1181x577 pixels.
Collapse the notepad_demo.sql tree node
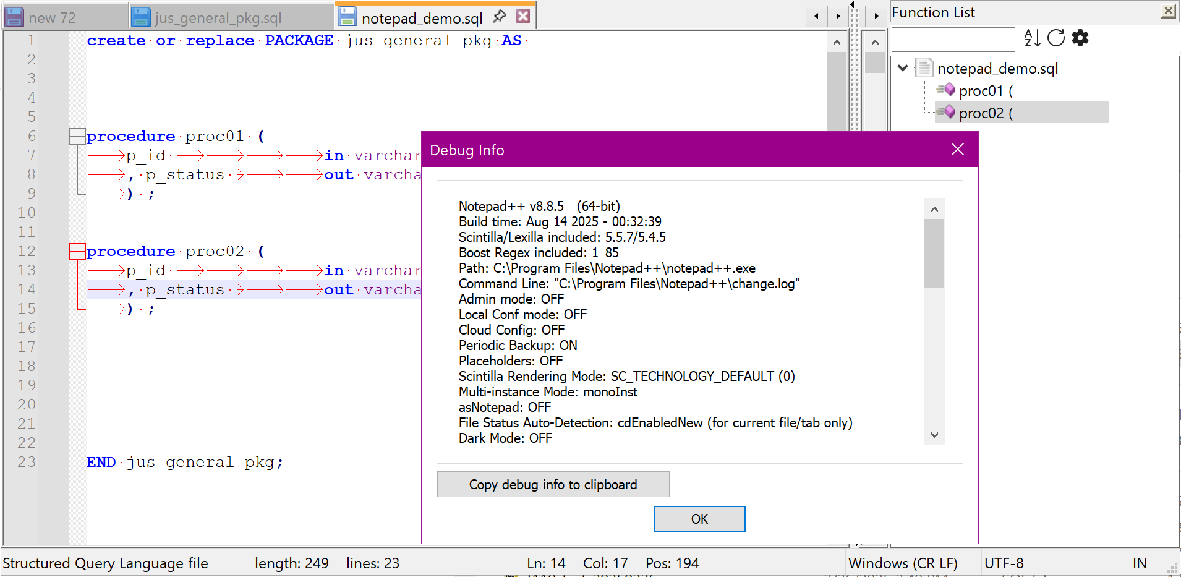pyautogui.click(x=903, y=68)
